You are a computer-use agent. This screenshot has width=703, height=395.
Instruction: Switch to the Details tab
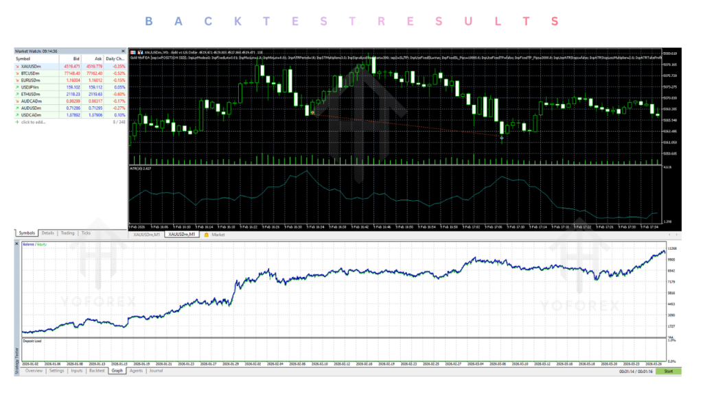[47, 233]
